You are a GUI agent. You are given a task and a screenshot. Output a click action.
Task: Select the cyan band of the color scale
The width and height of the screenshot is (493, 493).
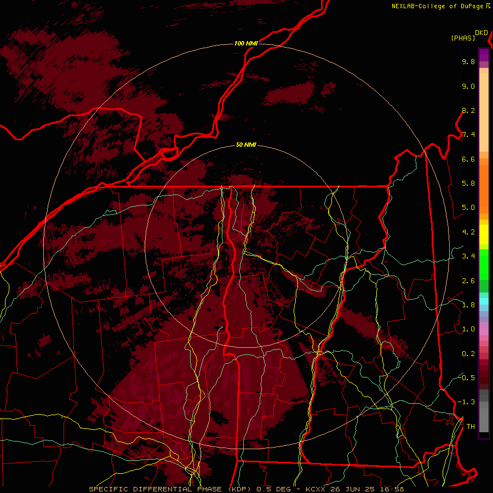(x=484, y=301)
